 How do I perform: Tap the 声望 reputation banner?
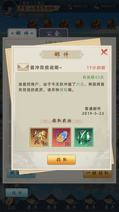pyautogui.click(x=39, y=9)
